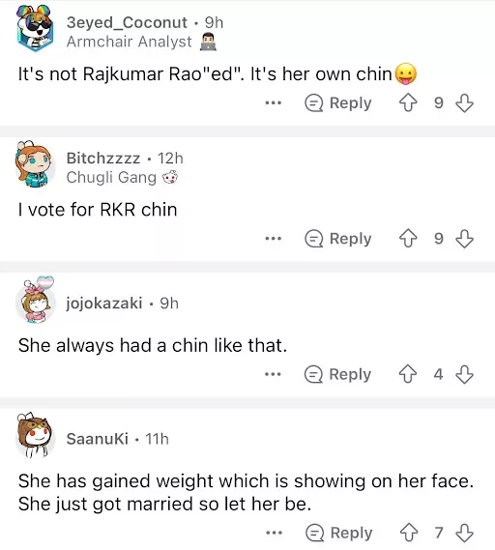This screenshot has height=550, width=495.
Task: Downvote SaanuKi's comment
Action: point(464,533)
